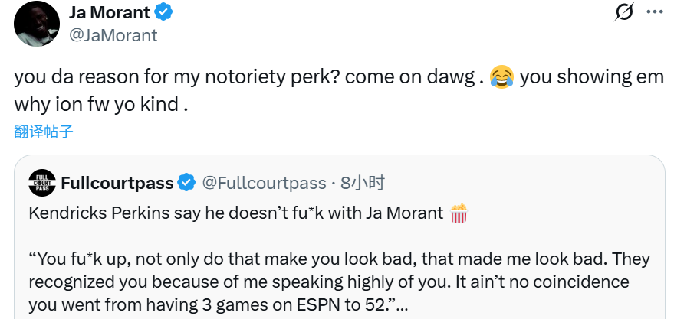The height and width of the screenshot is (319, 674).
Task: Click the popcorn emoji in quoted post
Action: pos(459,213)
